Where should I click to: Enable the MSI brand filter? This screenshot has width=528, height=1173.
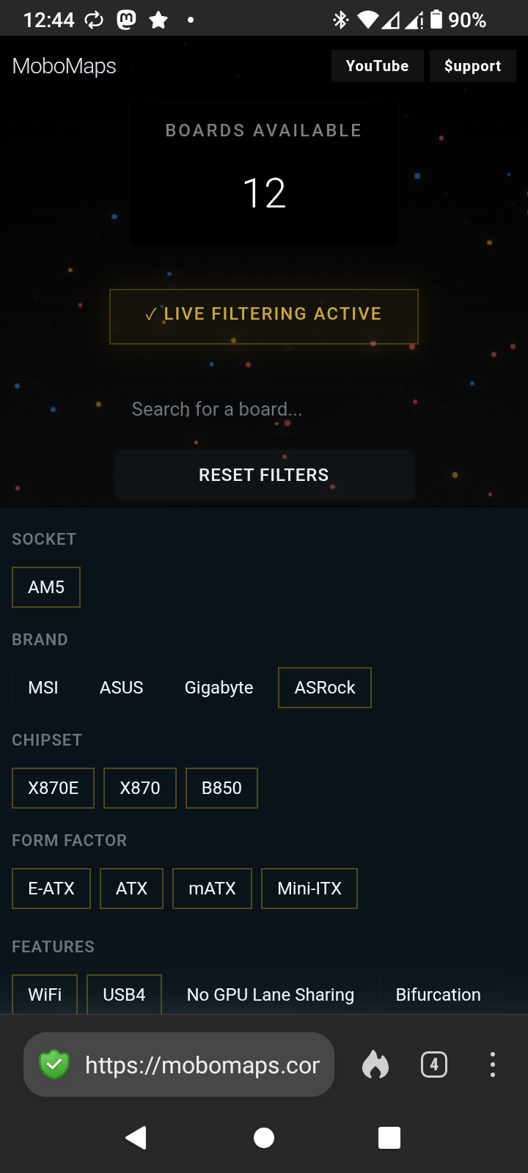pos(43,688)
